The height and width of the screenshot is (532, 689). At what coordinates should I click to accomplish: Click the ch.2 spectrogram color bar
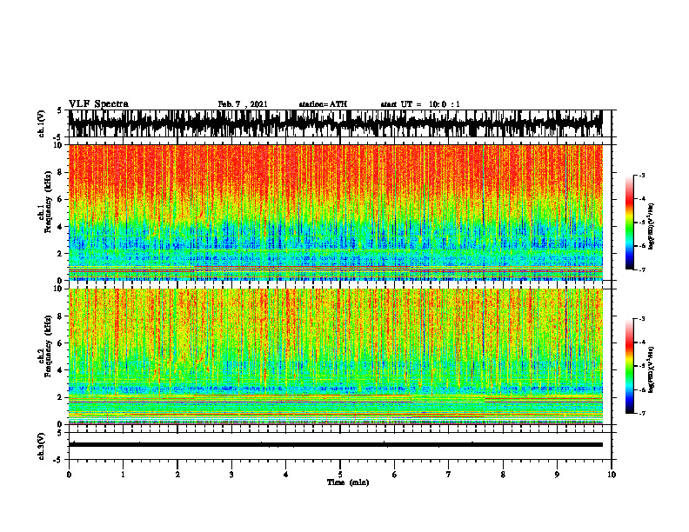pos(630,366)
